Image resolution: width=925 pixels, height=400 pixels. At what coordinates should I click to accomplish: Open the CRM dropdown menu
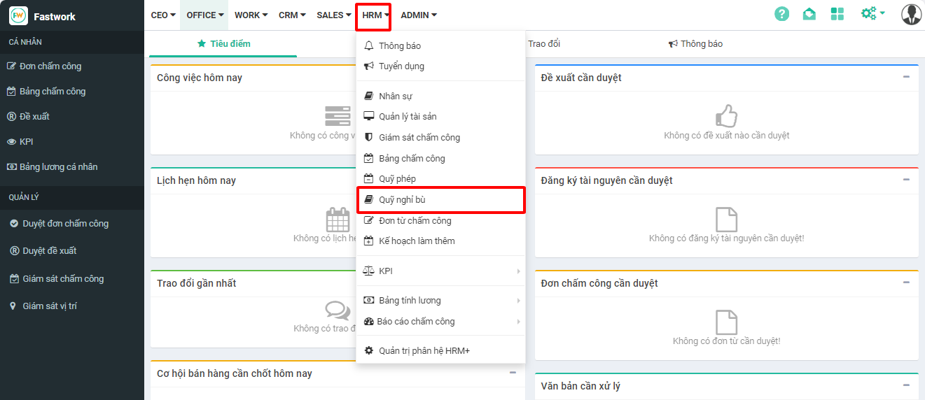292,15
